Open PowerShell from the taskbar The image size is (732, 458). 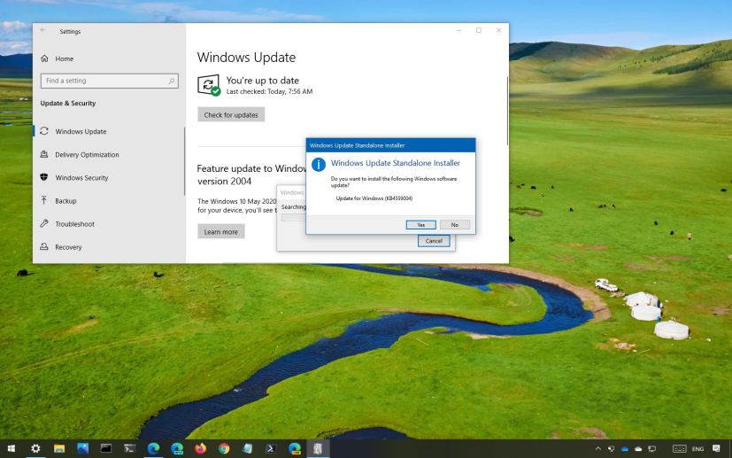point(271,448)
